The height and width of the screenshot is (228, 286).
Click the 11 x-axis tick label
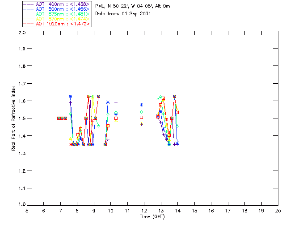tap(127, 211)
